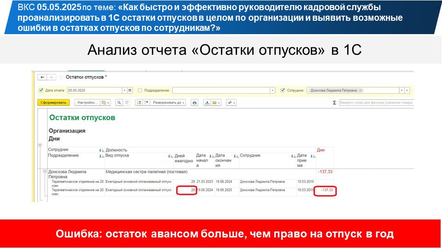Go forward with the right arrow button
This screenshot has height=249, width=442.
(51, 77)
